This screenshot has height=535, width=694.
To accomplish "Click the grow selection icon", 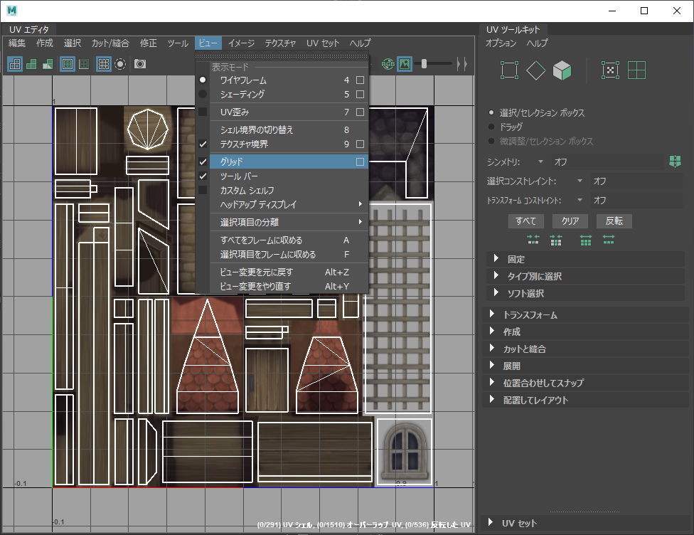I will [586, 240].
